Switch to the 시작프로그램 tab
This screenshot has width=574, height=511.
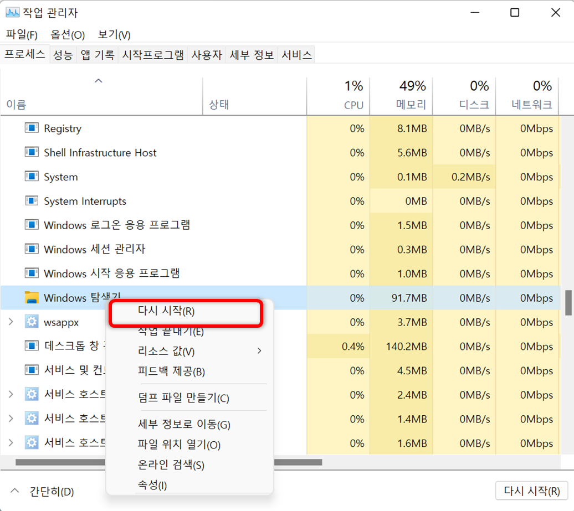tap(153, 55)
